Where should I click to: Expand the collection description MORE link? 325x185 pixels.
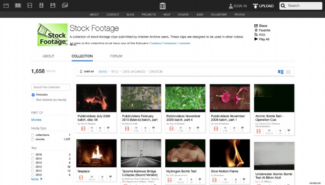click(x=73, y=45)
